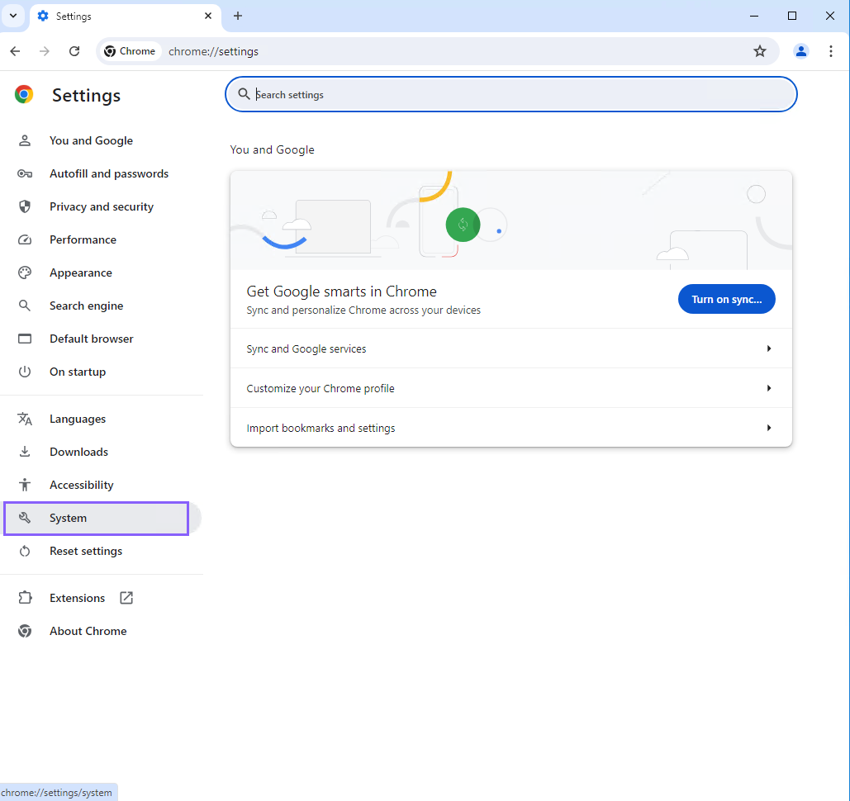Open the Privacy and security section
Viewport: 850px width, 801px height.
tap(102, 206)
